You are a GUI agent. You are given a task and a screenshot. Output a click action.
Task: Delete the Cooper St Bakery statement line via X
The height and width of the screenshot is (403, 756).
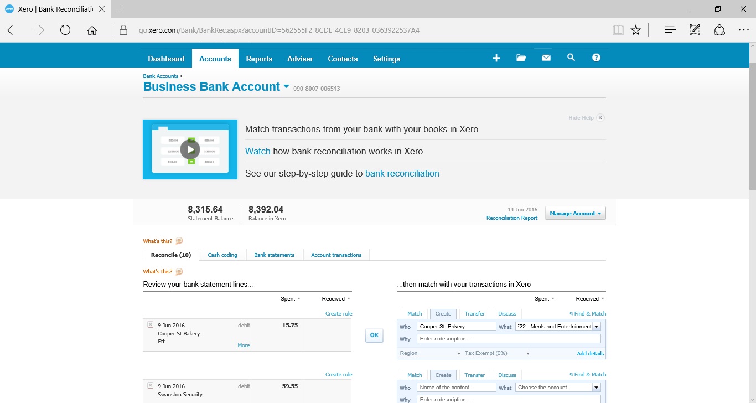click(150, 324)
